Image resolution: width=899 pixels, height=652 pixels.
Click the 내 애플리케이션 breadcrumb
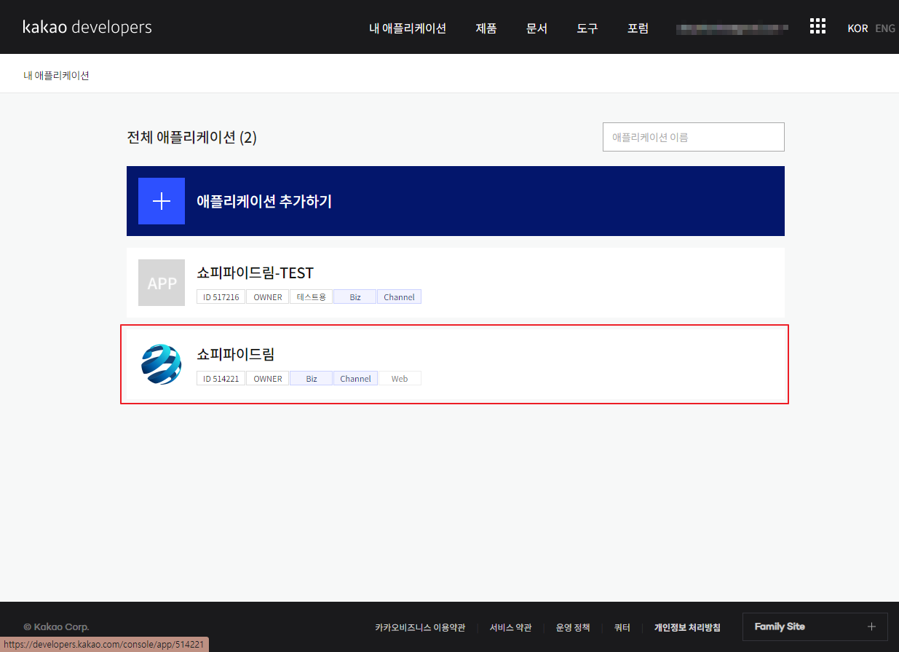(x=56, y=75)
